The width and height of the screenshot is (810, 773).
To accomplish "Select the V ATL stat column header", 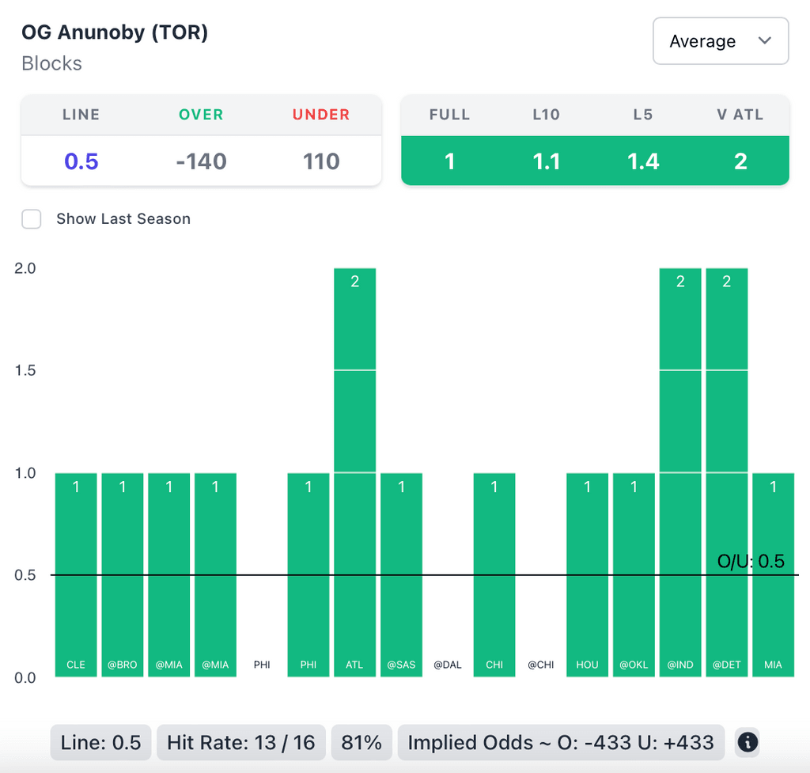I will click(x=740, y=114).
